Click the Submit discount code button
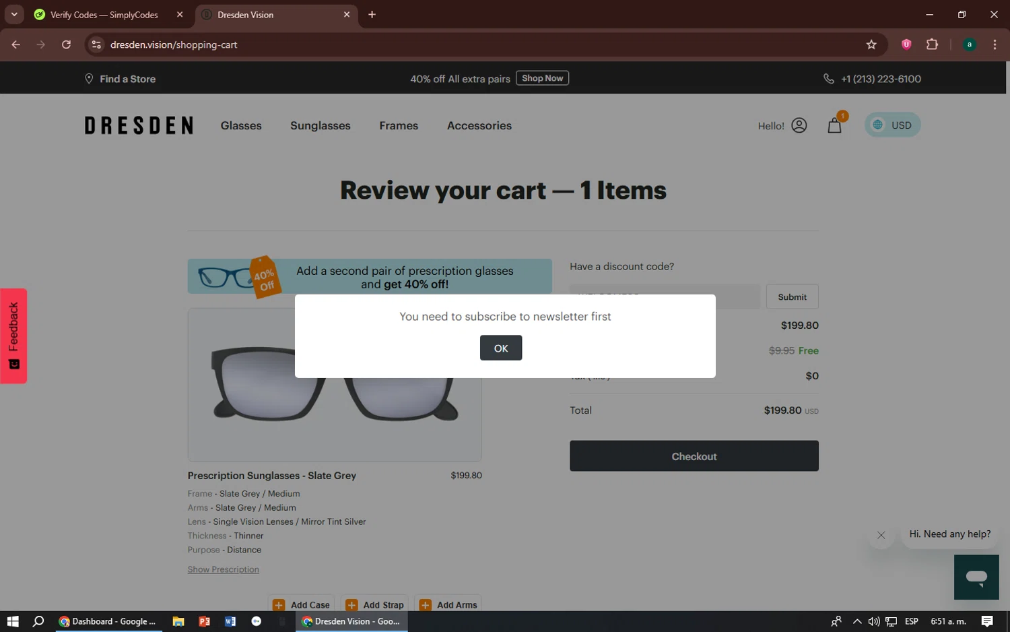 [x=792, y=296]
